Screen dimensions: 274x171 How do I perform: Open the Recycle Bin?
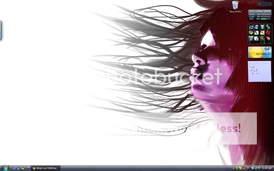235,5
